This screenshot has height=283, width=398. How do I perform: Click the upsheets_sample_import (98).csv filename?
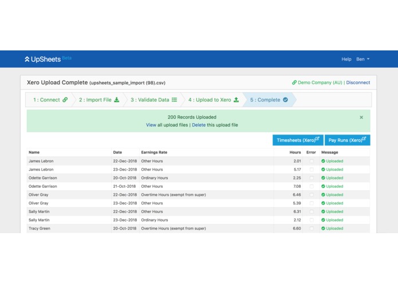127,82
